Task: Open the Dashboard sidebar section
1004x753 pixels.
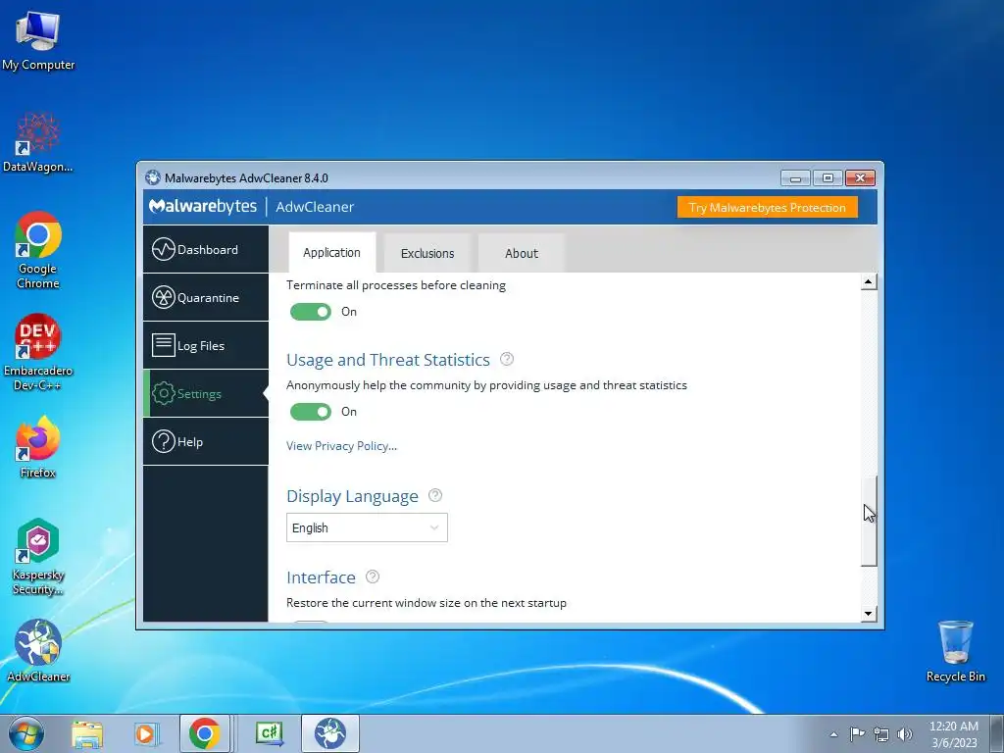Action: (x=206, y=249)
